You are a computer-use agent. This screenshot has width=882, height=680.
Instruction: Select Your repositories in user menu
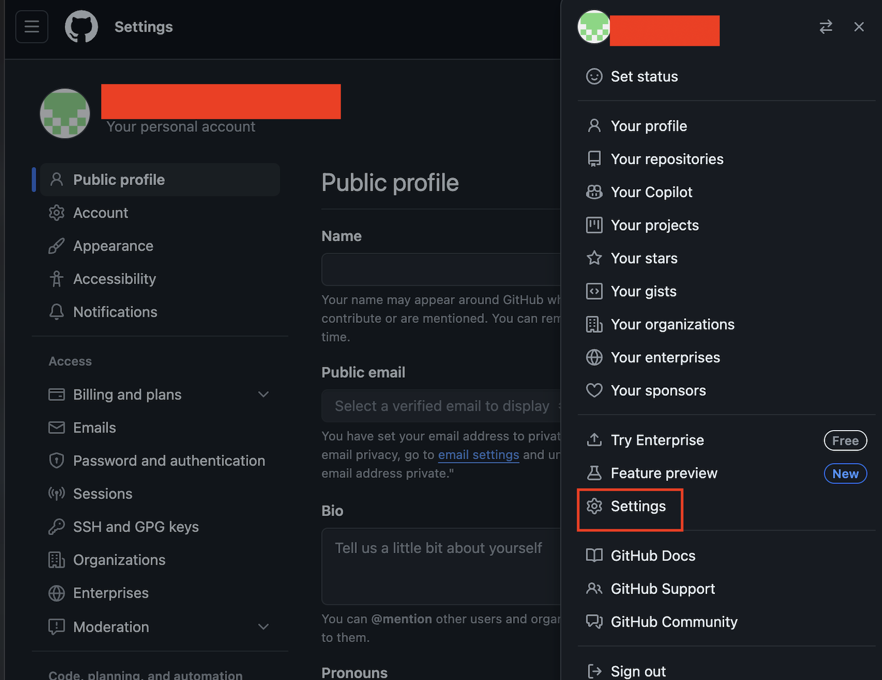pyautogui.click(x=726, y=159)
